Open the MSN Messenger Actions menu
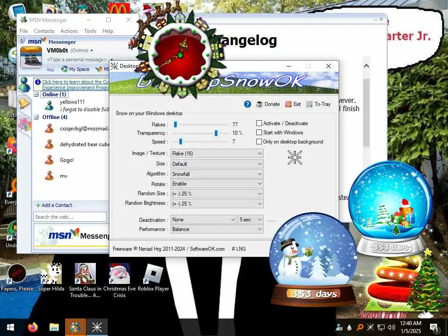Screen dimensions: 448x336 69,31
